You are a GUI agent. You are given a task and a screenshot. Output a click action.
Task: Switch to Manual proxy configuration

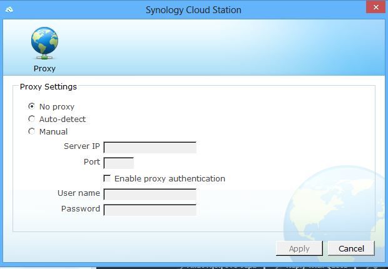pos(32,131)
